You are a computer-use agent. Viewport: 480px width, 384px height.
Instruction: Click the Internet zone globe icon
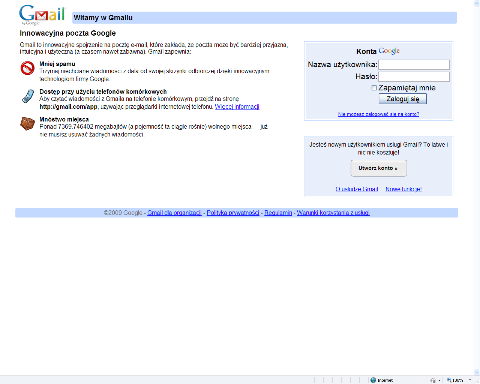tap(373, 380)
